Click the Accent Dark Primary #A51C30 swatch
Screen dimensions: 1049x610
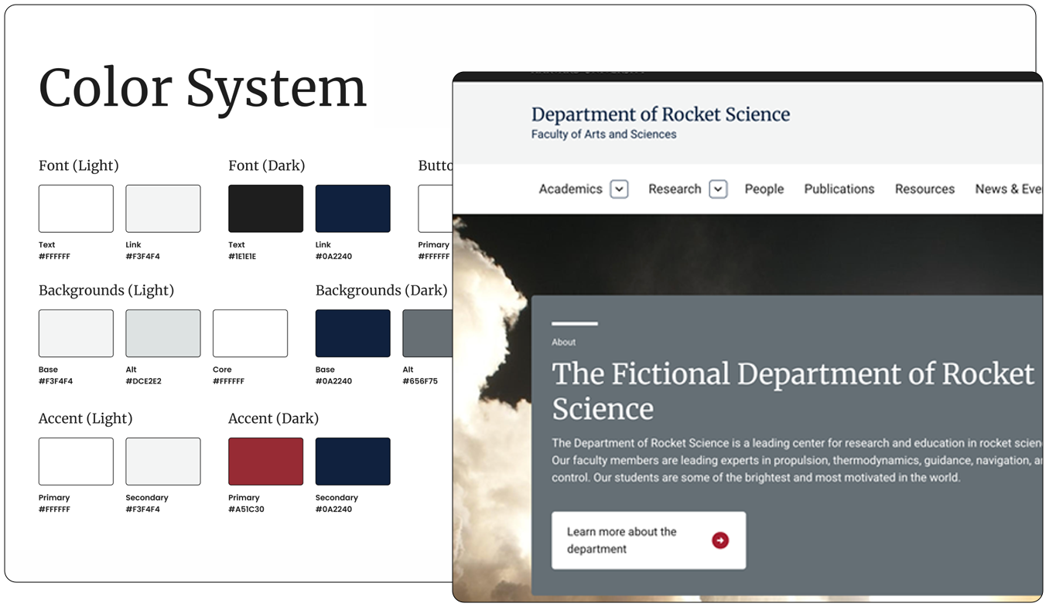pyautogui.click(x=265, y=462)
